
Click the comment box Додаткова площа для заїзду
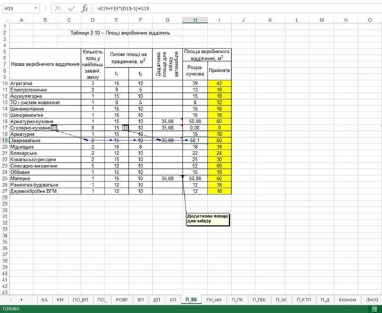(208, 220)
